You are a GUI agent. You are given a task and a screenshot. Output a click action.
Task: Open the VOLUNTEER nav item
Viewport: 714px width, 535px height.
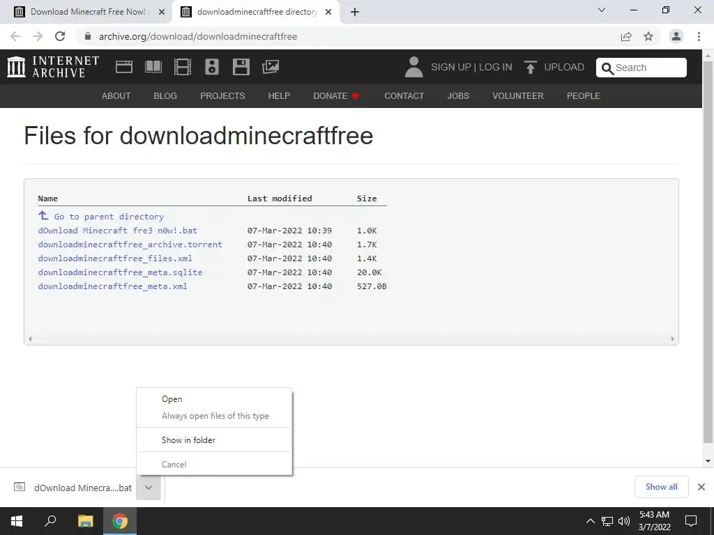click(x=518, y=96)
